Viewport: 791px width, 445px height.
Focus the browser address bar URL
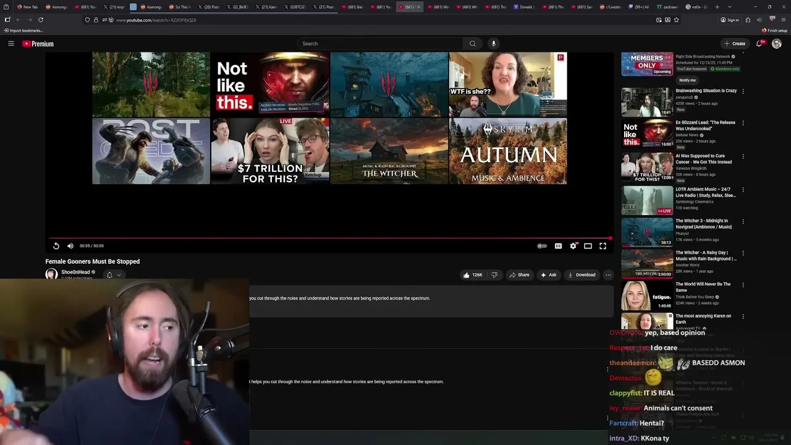coord(156,20)
